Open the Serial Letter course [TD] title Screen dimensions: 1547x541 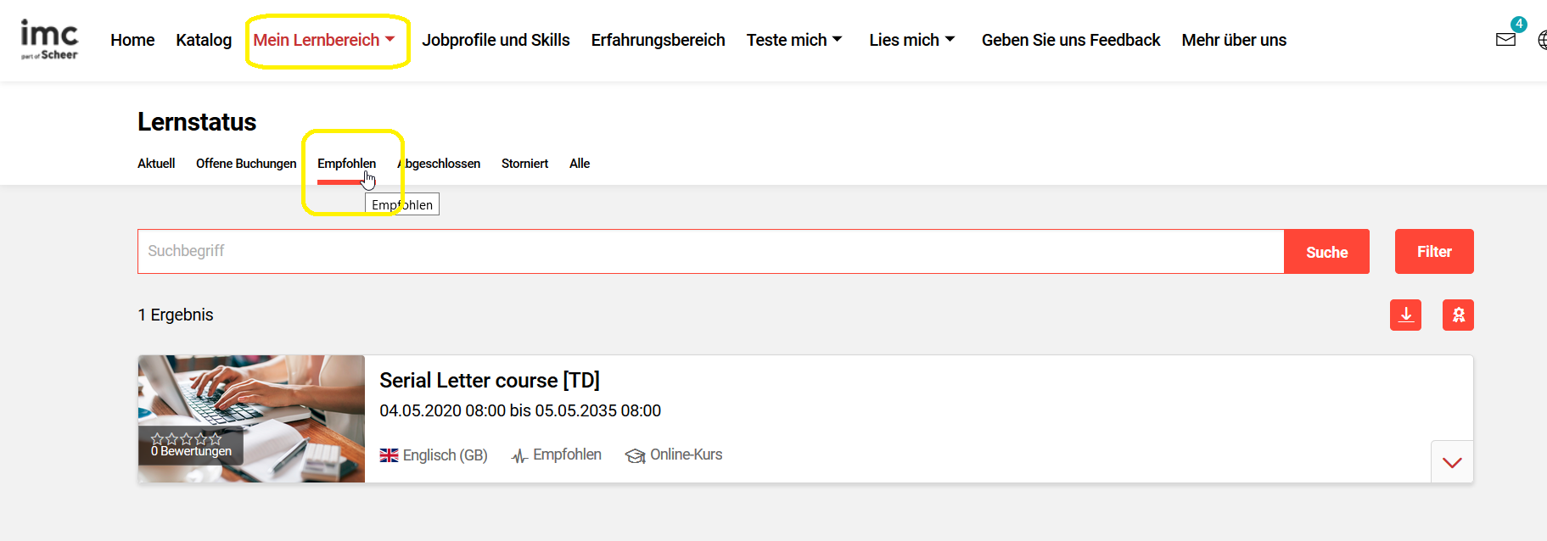tap(489, 380)
